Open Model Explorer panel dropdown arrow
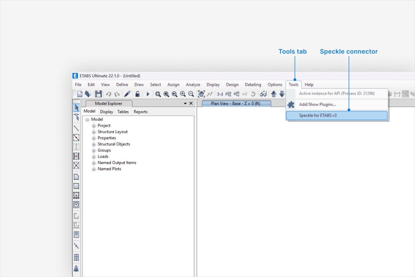Image resolution: width=415 pixels, height=277 pixels. (185, 104)
